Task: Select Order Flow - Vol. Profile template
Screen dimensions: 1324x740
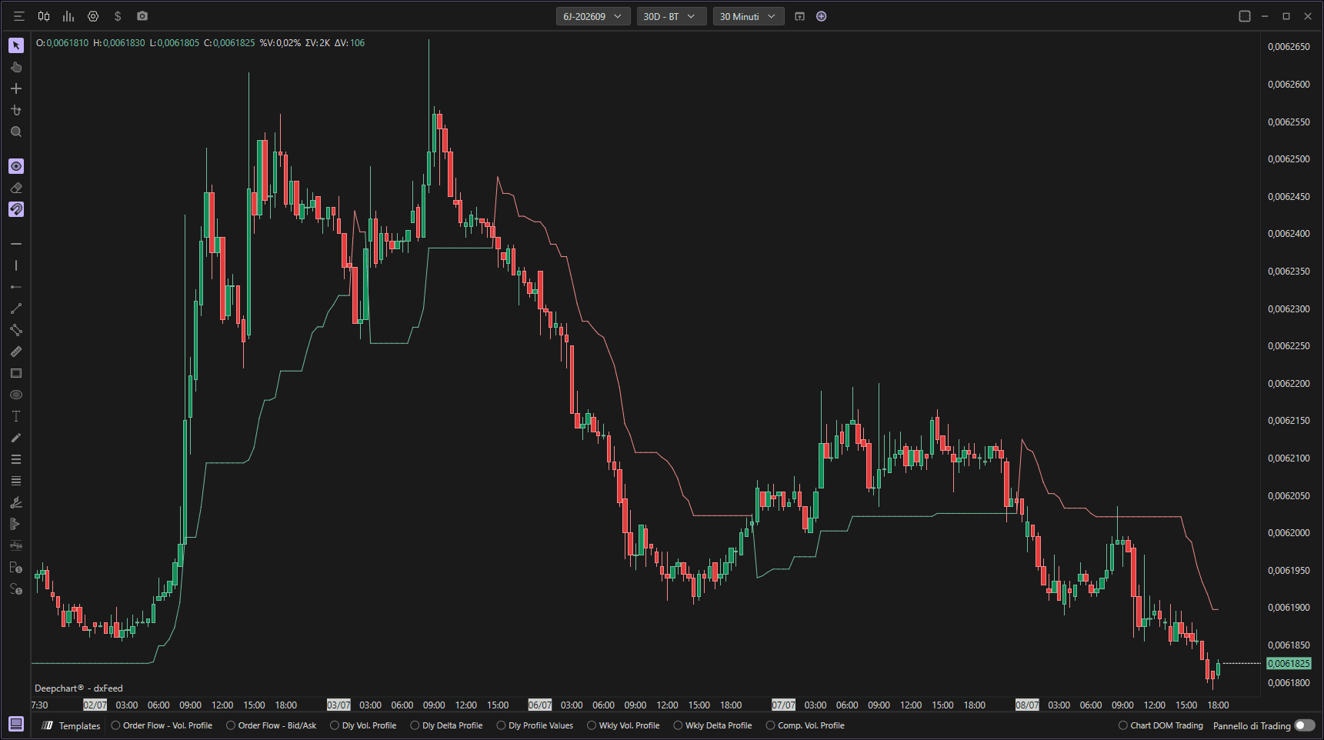Action: (x=162, y=725)
